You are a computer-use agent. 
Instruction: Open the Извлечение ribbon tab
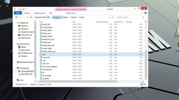click(71, 13)
